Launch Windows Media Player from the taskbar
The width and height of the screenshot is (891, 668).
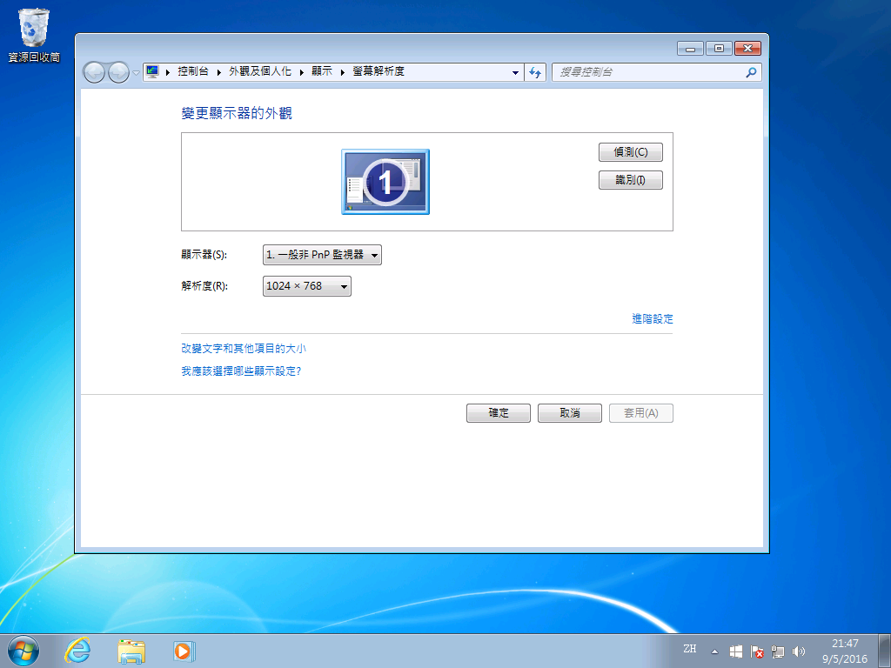[x=184, y=650]
